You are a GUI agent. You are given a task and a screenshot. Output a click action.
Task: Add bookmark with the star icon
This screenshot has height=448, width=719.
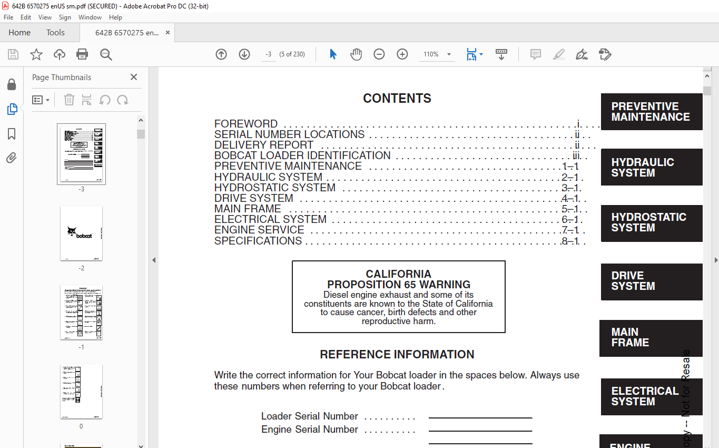pos(36,54)
